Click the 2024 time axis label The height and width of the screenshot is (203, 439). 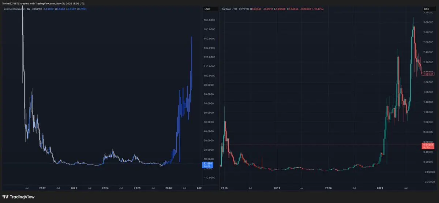[x=105, y=188]
